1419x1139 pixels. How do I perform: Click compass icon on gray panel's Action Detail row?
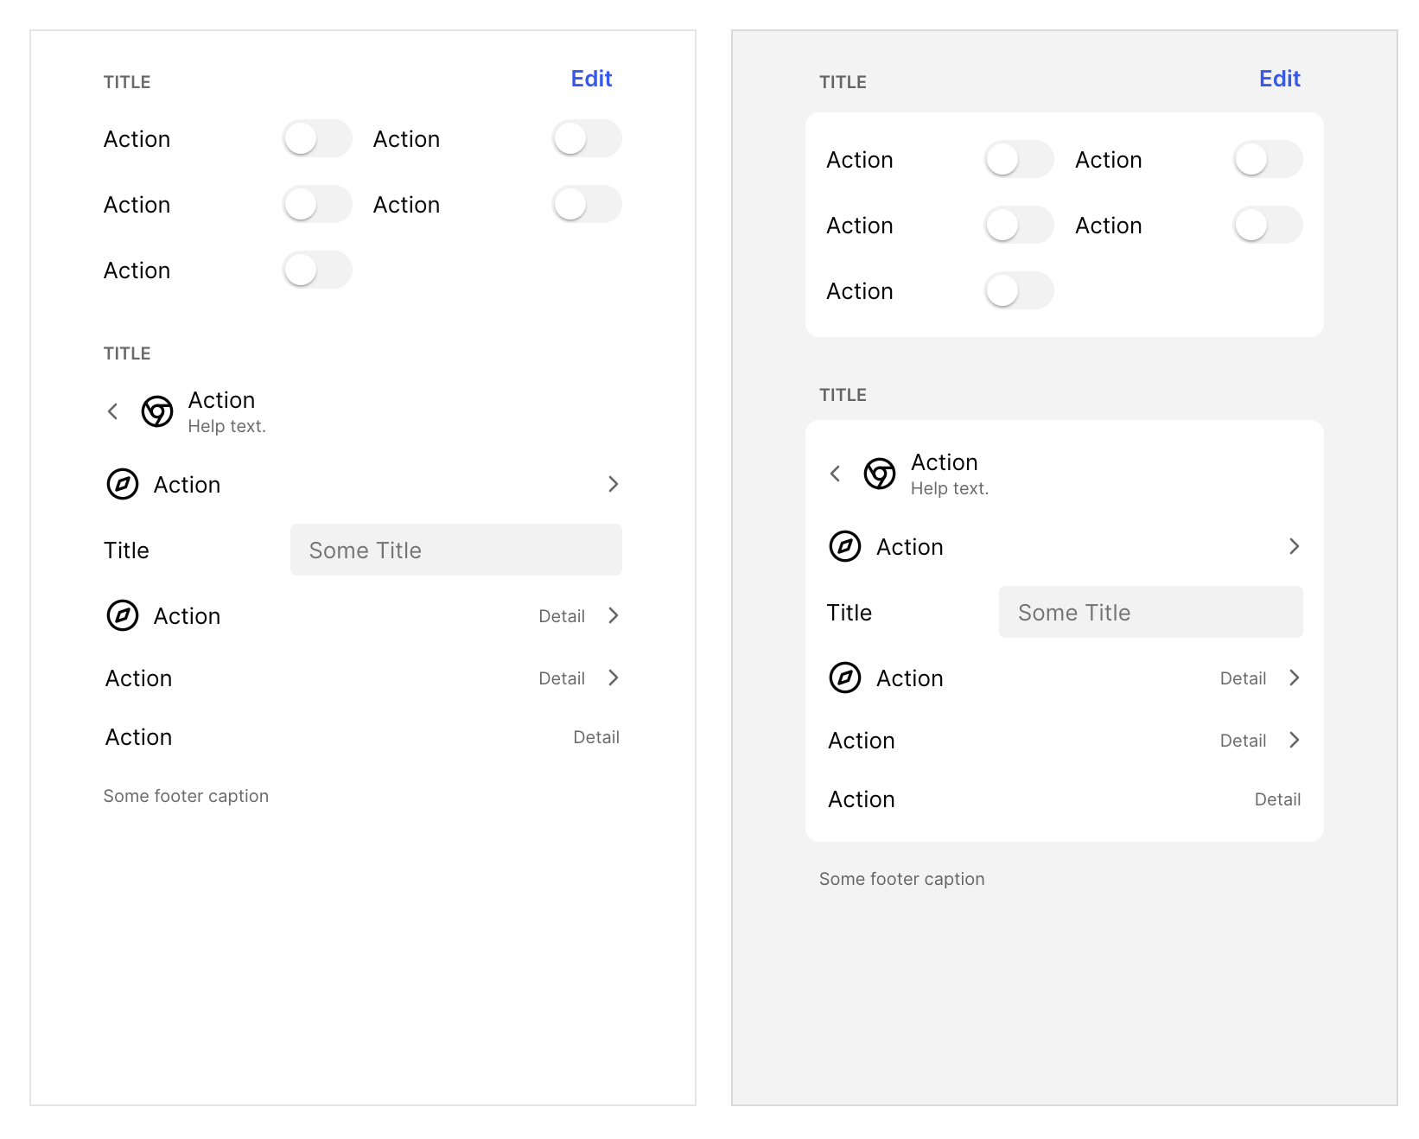pyautogui.click(x=846, y=678)
